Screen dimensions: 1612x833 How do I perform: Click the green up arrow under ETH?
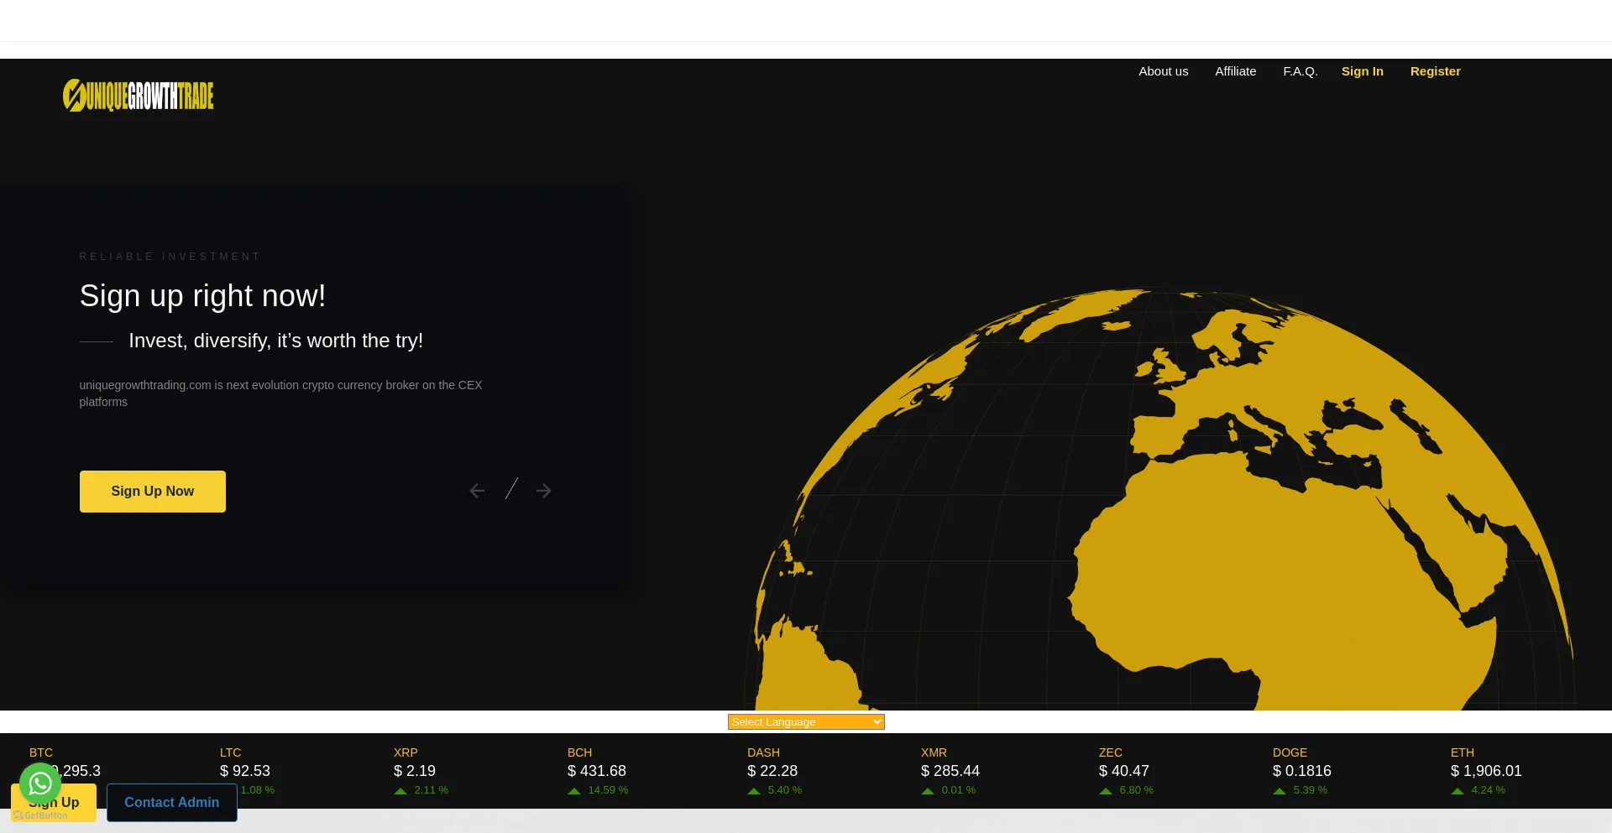pyautogui.click(x=1458, y=791)
